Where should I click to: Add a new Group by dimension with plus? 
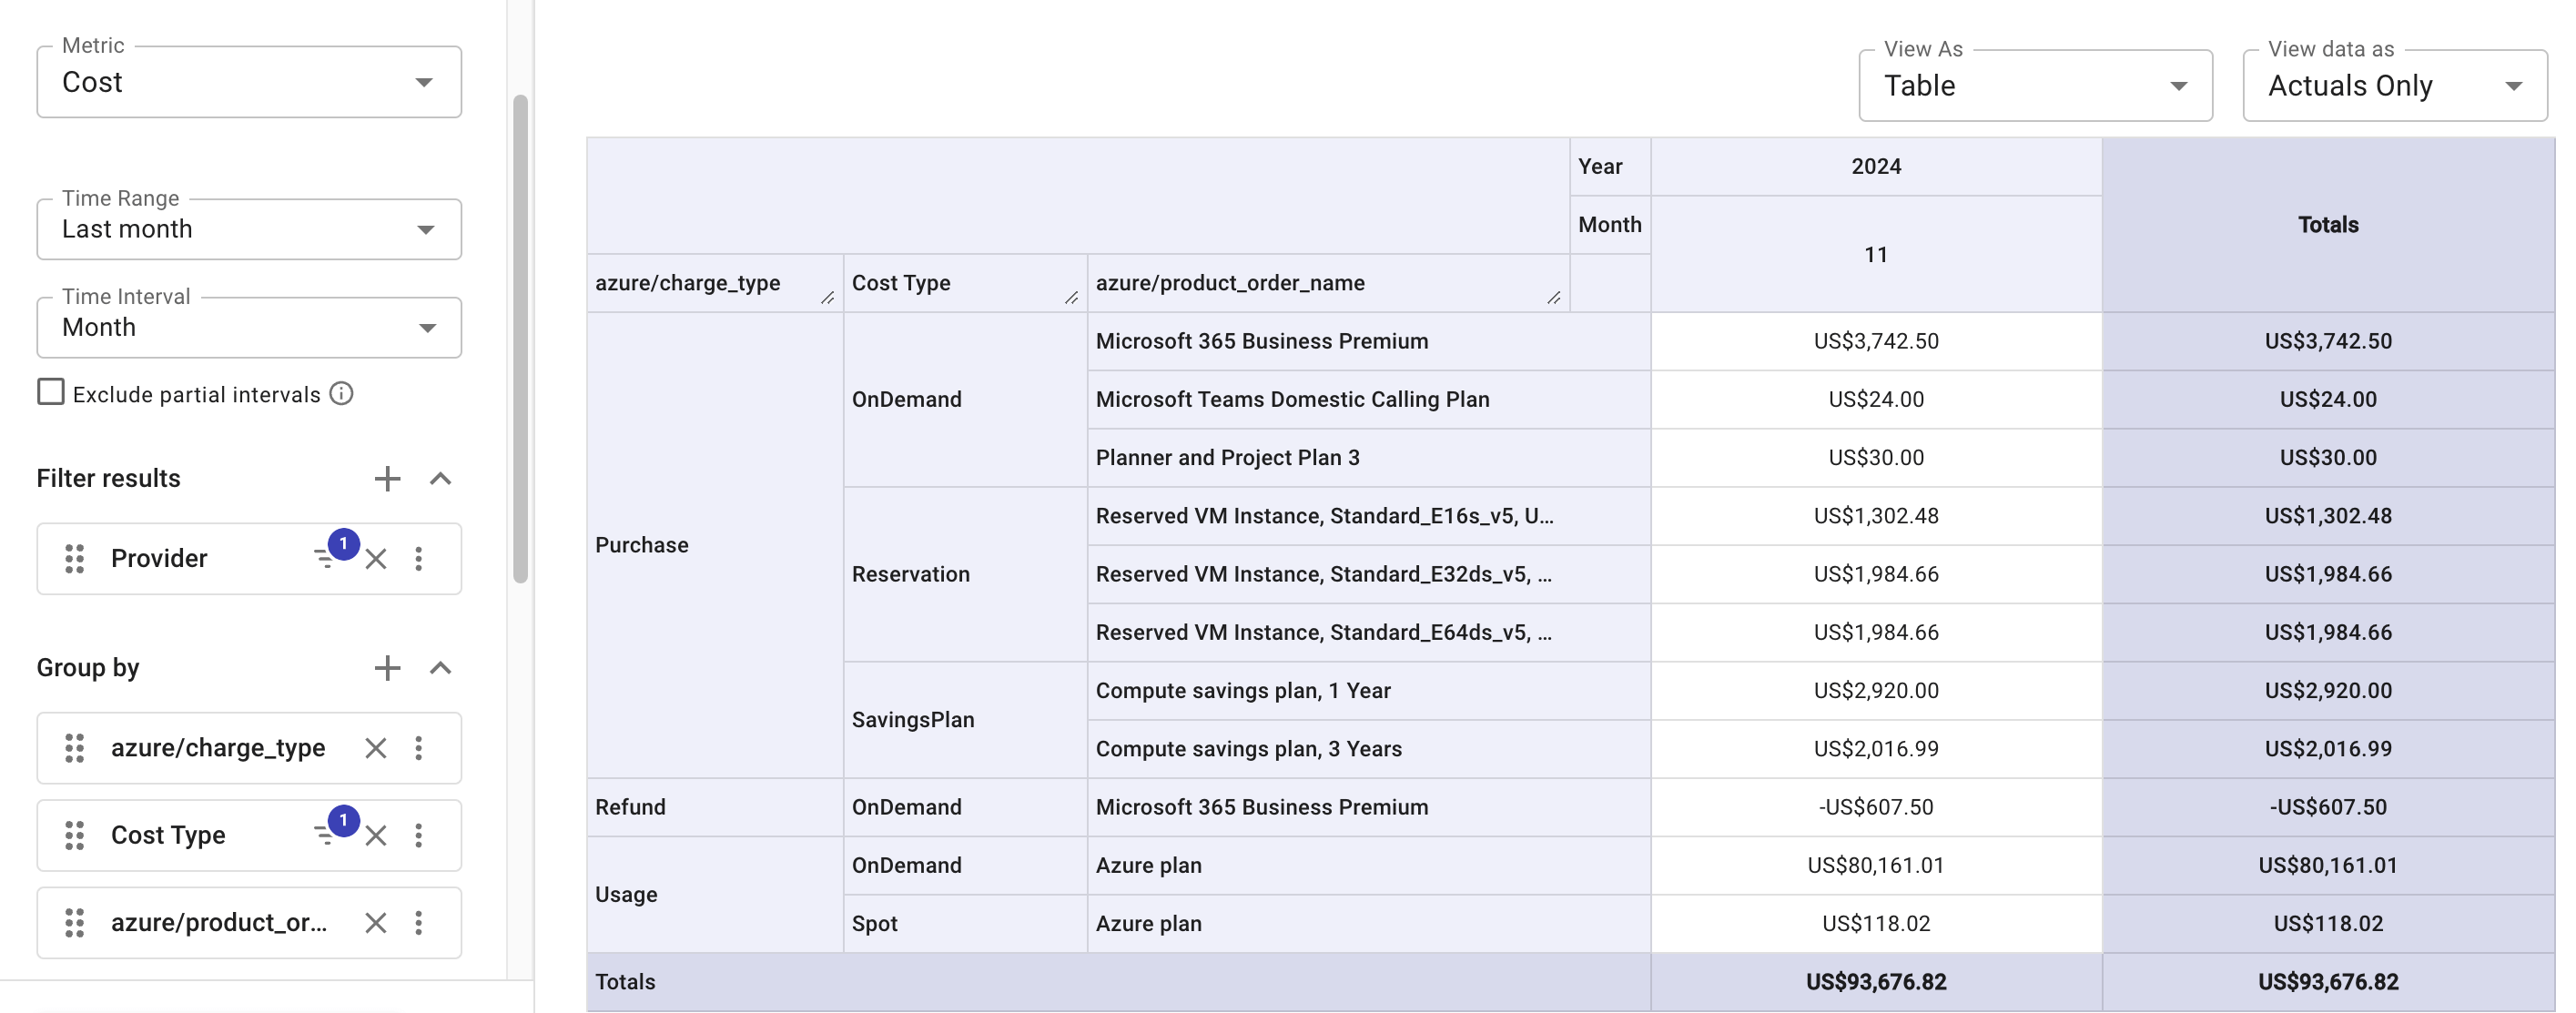click(388, 668)
